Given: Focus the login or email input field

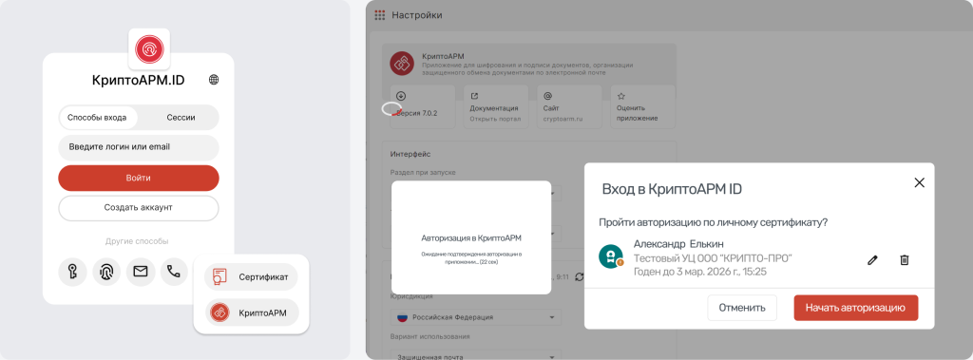Looking at the screenshot, I should pyautogui.click(x=139, y=147).
